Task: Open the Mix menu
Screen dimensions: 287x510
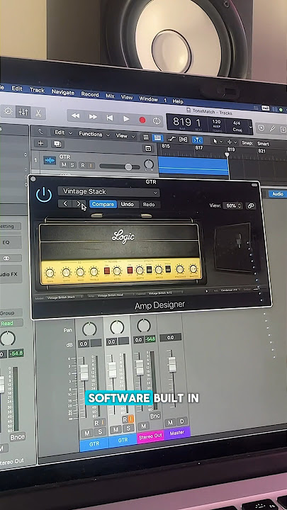Action: point(110,96)
